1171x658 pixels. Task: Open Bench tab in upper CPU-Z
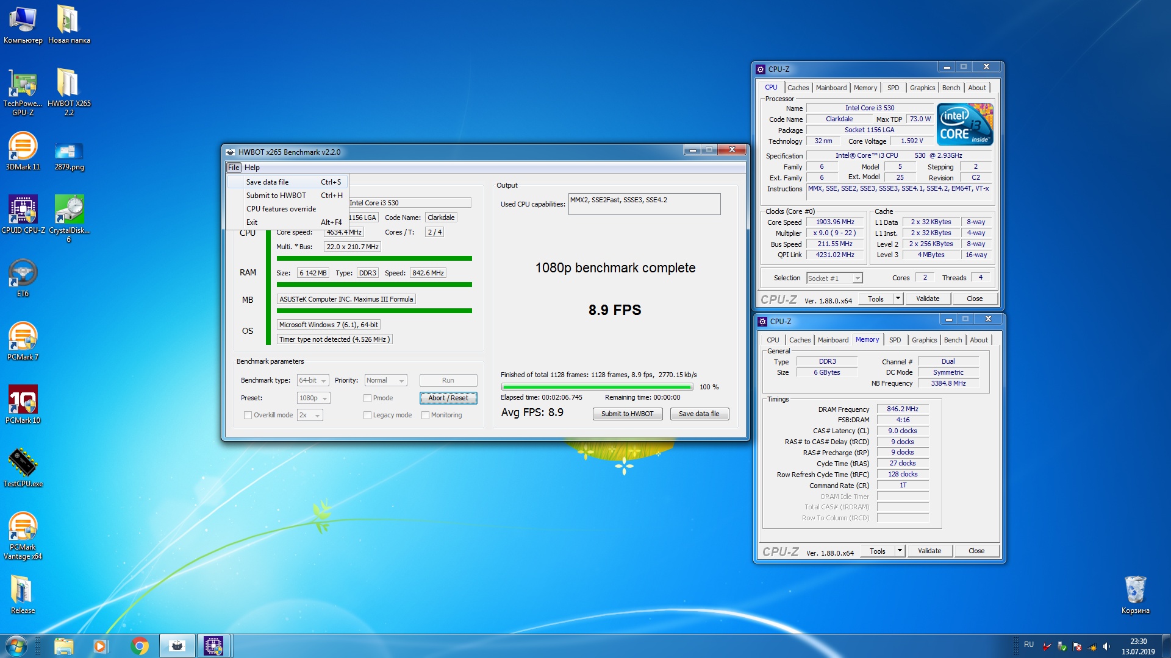point(951,88)
